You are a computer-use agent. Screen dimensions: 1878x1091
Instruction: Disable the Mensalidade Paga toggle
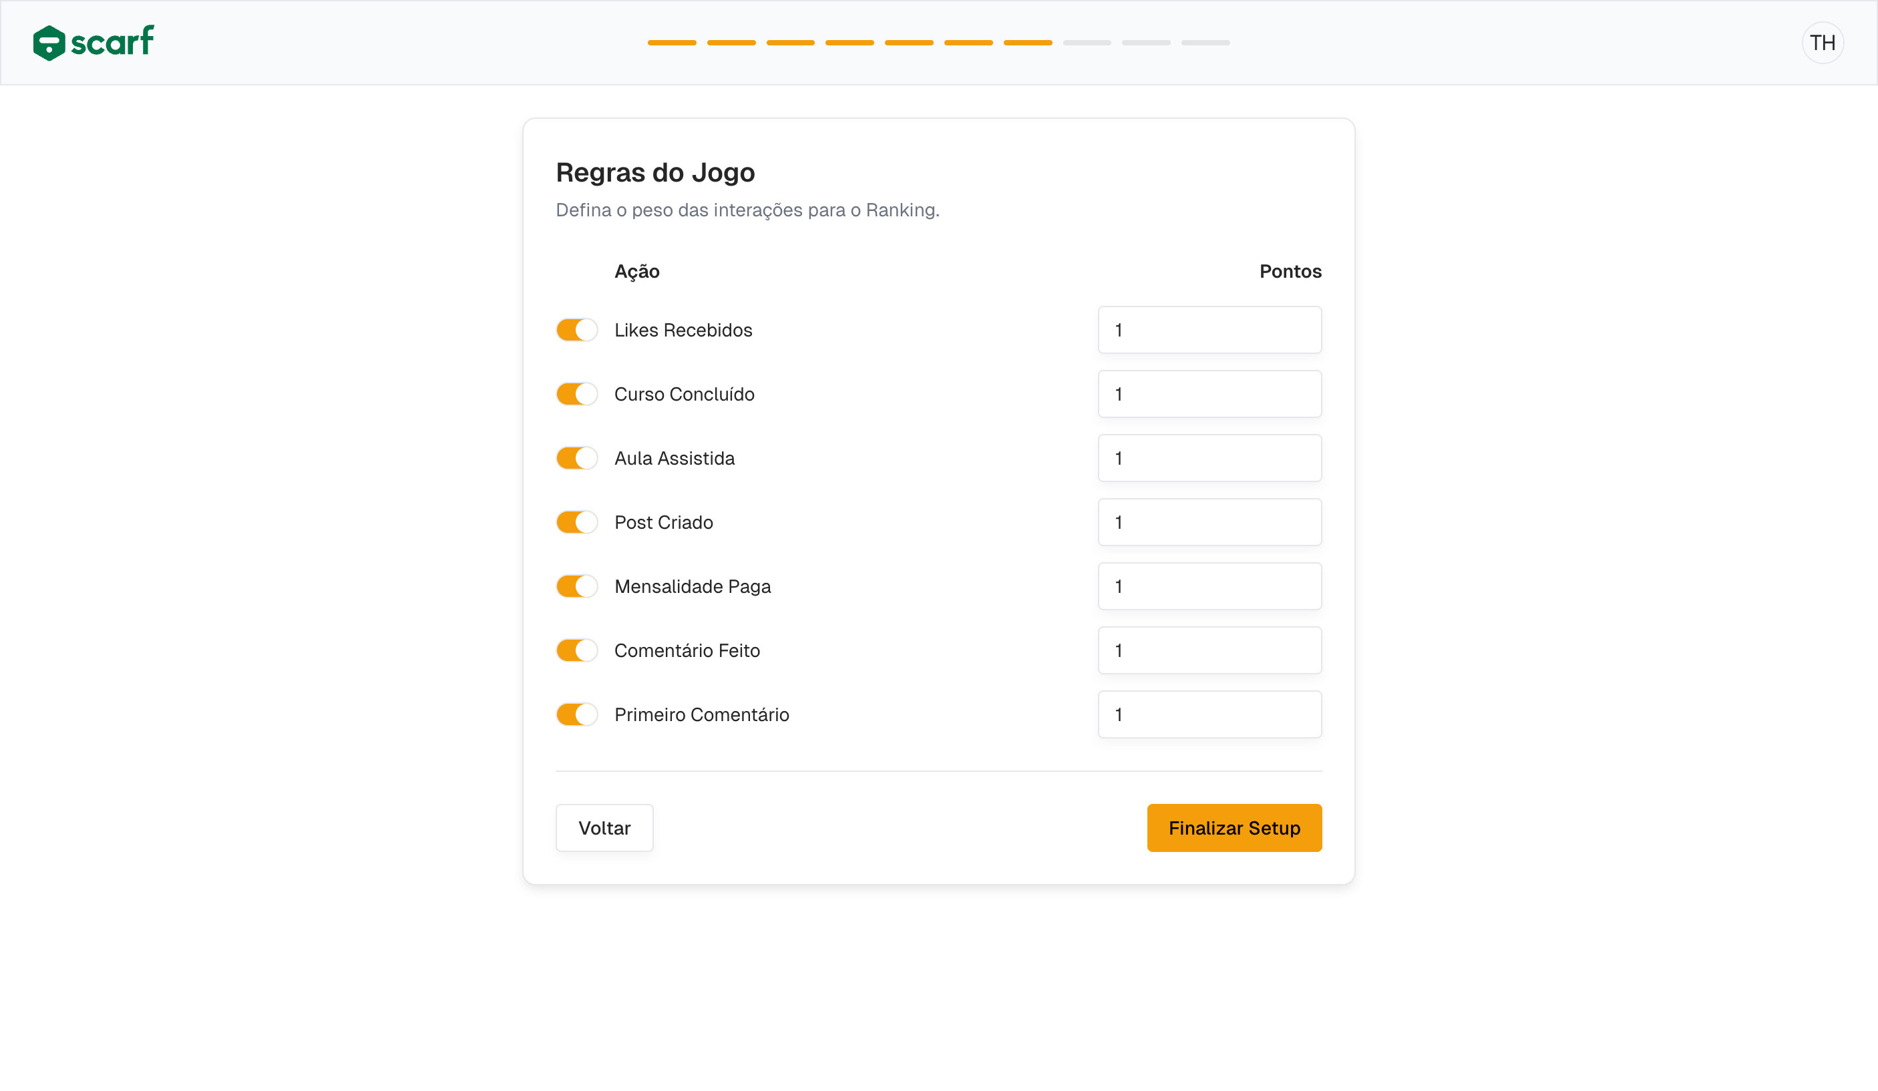coord(577,586)
